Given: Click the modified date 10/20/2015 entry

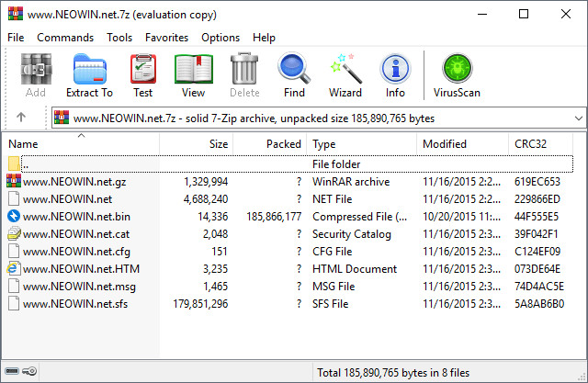Looking at the screenshot, I should tap(461, 217).
